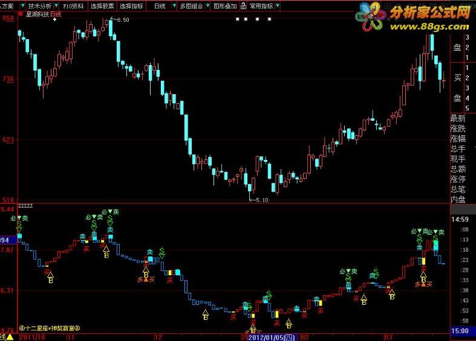Expand the 技术分析 dropdown arrow
The image size is (476, 341).
56,6
